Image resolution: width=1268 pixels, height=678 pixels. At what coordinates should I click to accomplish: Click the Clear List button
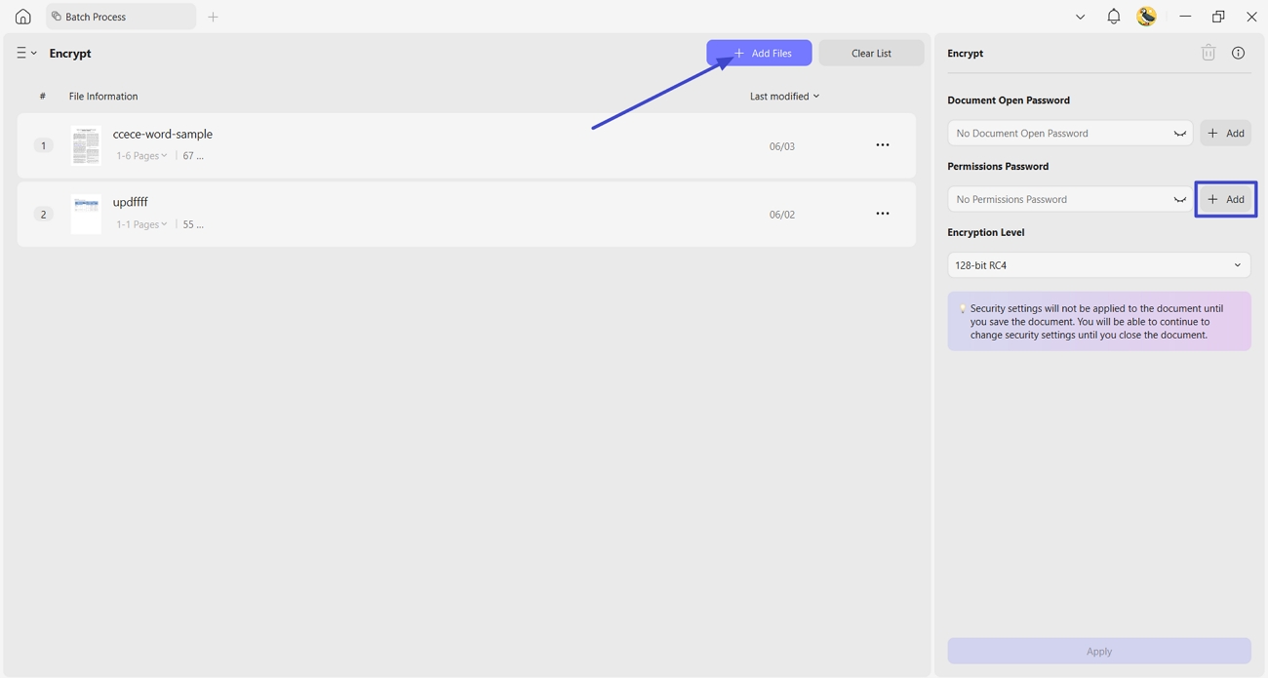pyautogui.click(x=871, y=53)
